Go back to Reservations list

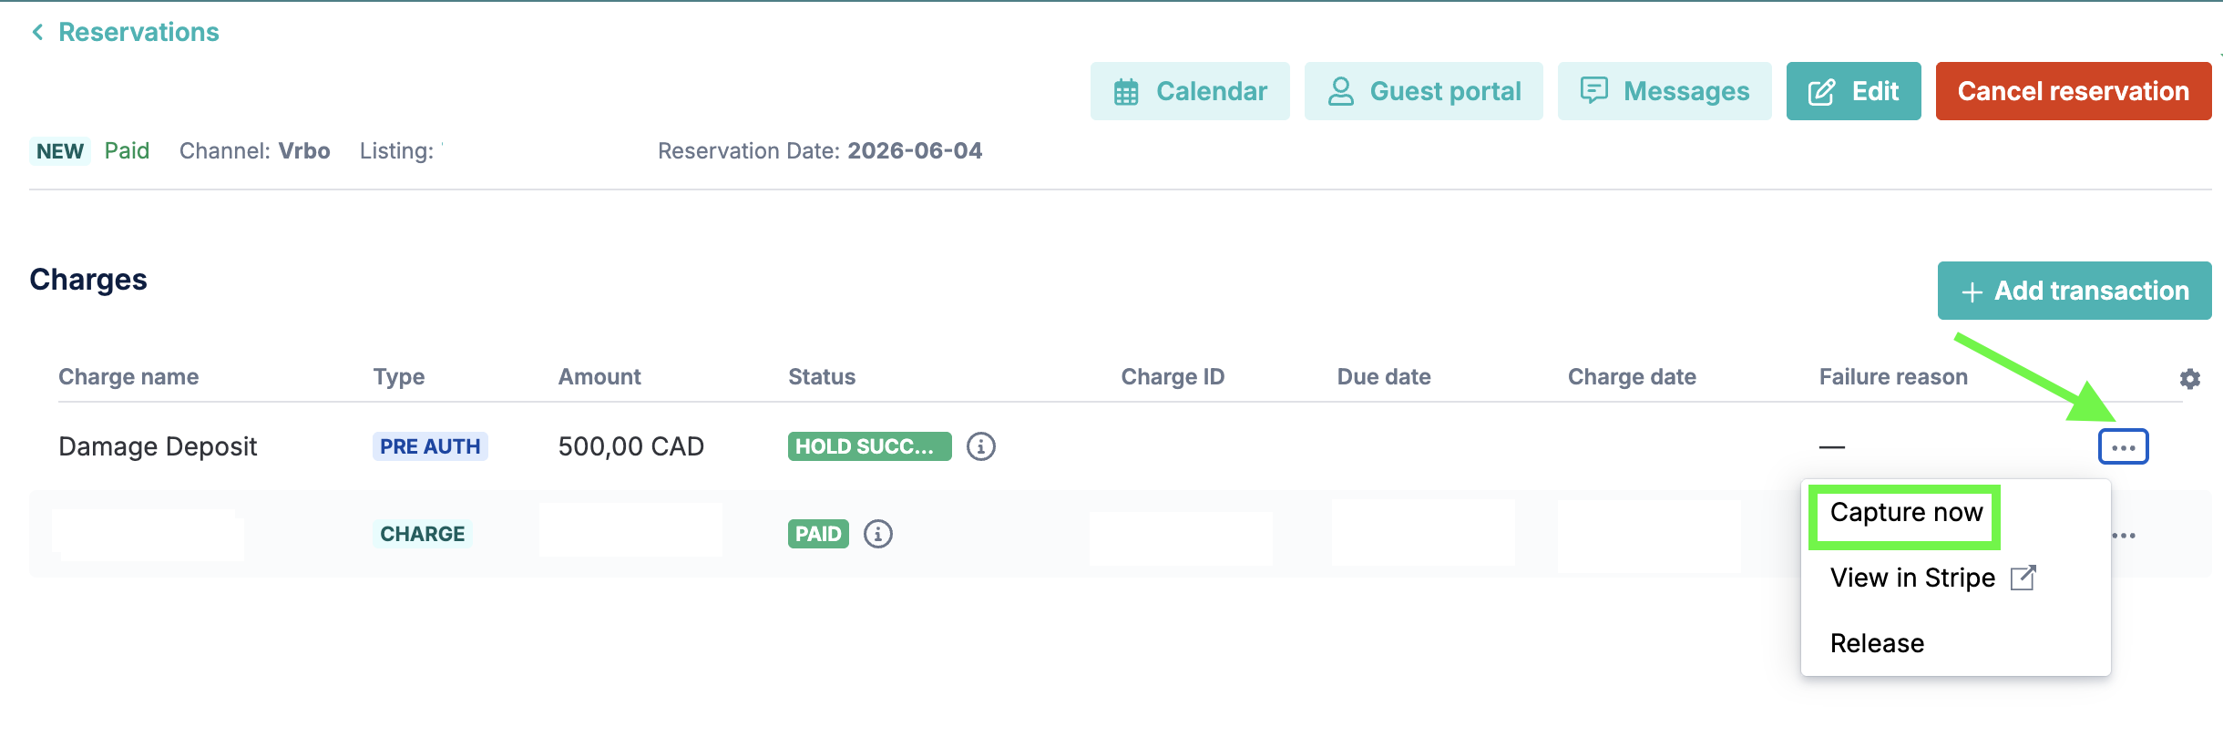138,33
